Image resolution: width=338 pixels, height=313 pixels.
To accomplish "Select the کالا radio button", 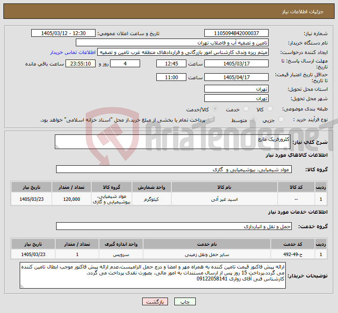I will pyautogui.click(x=270, y=109).
